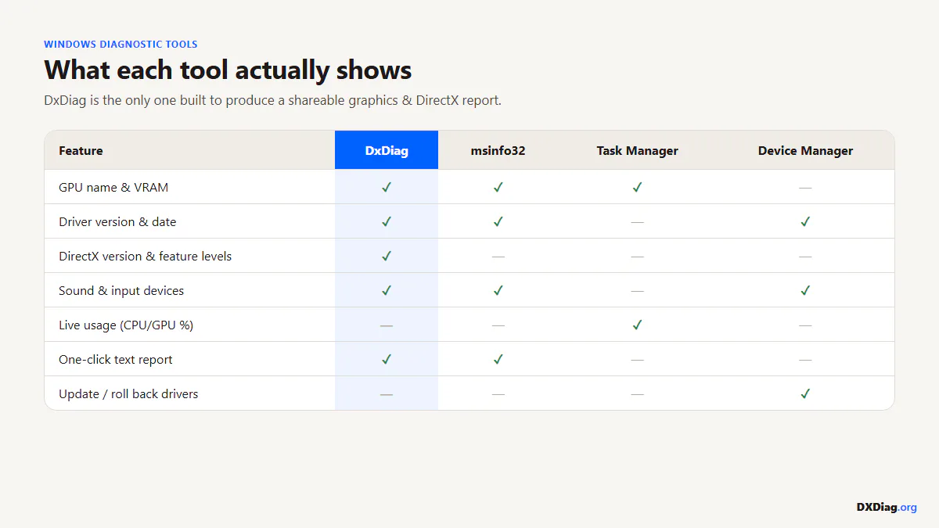Screen dimensions: 939x528
Task: Click the Device Manager dash for Live usage row
Action: [805, 325]
